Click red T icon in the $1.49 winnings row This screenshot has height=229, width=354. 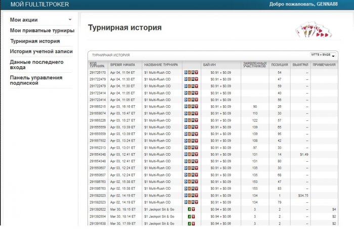[196, 154]
